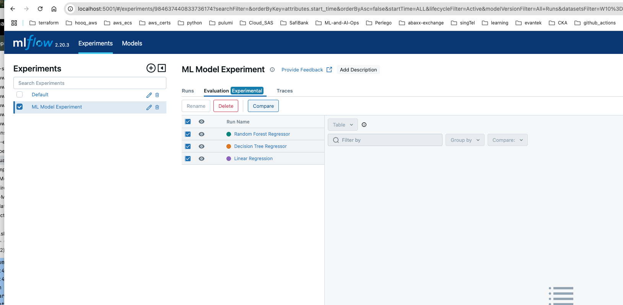623x305 pixels.
Task: Open the github_actions bookmark folder
Action: [x=595, y=23]
